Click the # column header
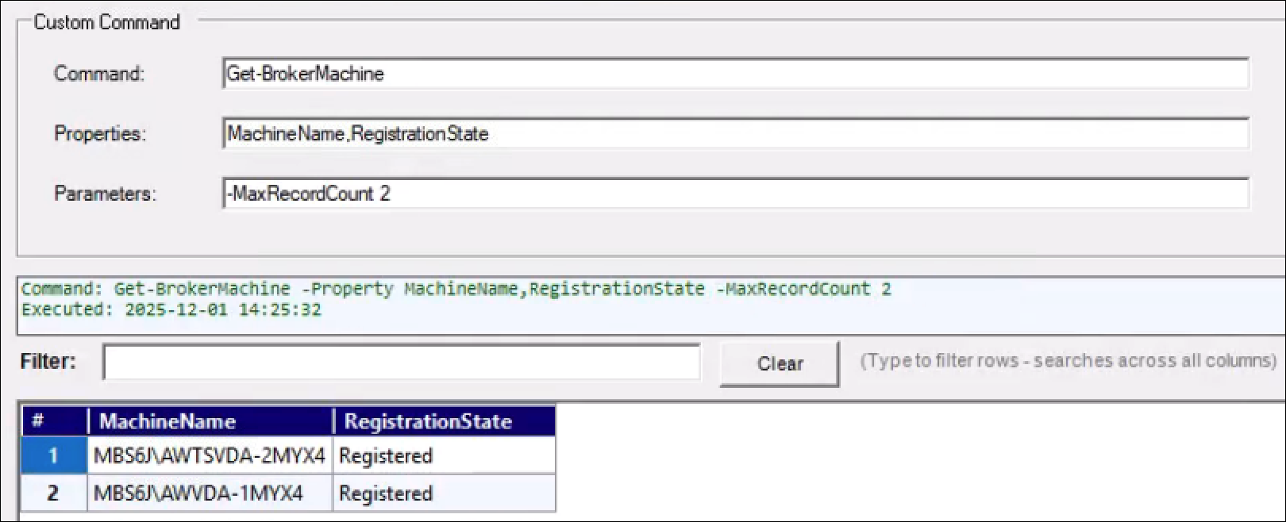 [55, 421]
